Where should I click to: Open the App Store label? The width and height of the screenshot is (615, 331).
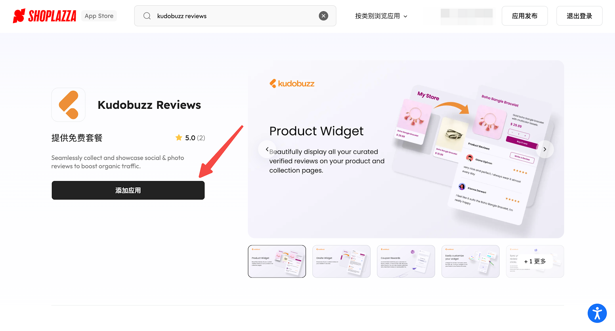click(x=99, y=16)
